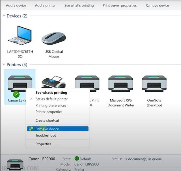The width and height of the screenshot is (181, 171).
Task: Click the green Default state icon in details pane
Action: (x=77, y=159)
